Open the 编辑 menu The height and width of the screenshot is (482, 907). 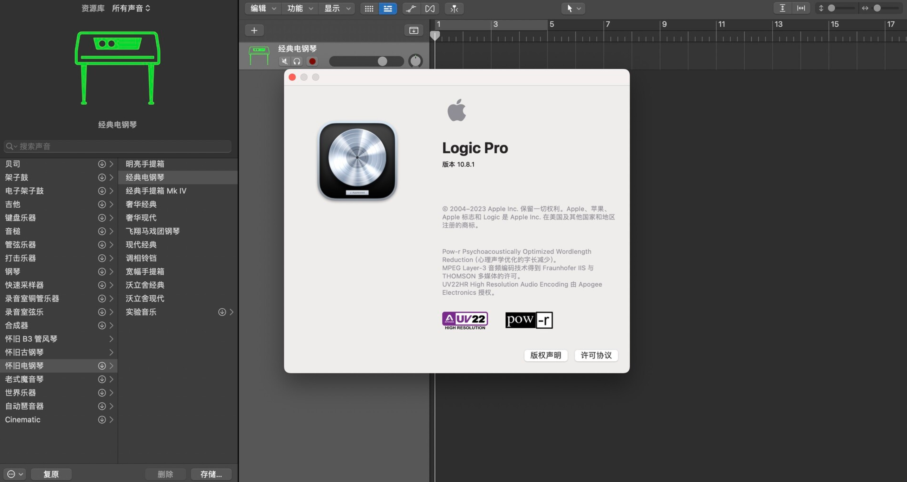tap(263, 8)
